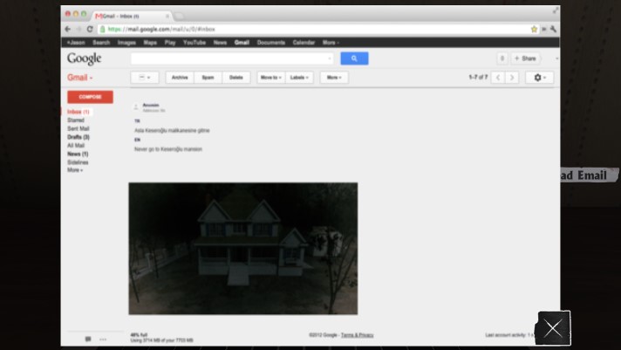This screenshot has width=621, height=350.
Task: Open the chat bubble icon at bottom left
Action: (x=88, y=338)
